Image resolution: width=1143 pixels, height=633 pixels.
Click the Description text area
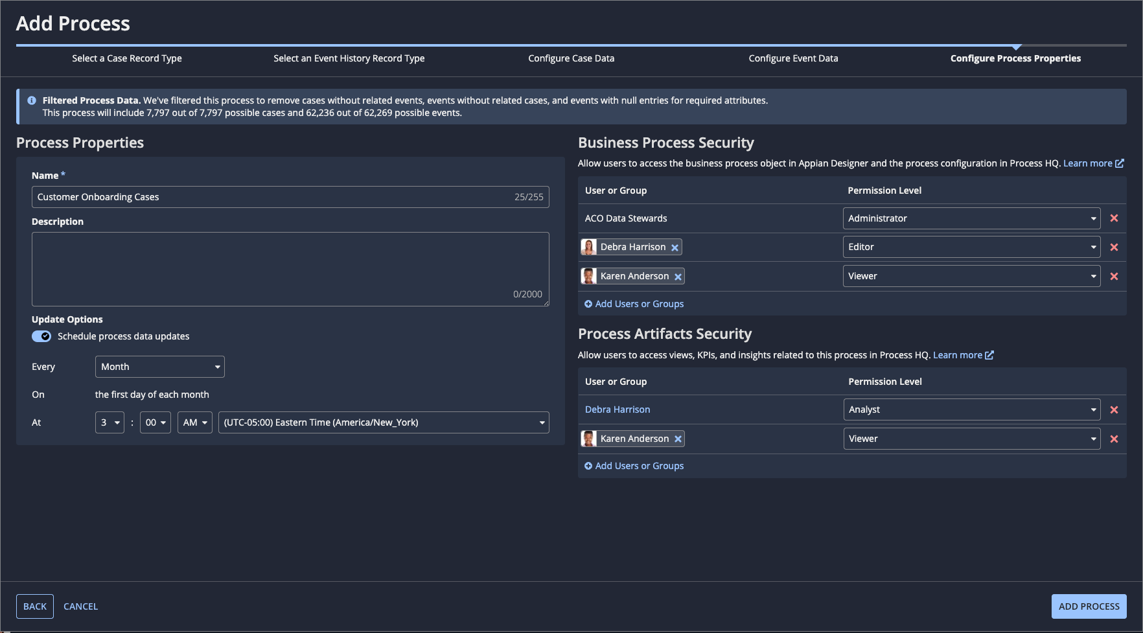click(x=290, y=269)
